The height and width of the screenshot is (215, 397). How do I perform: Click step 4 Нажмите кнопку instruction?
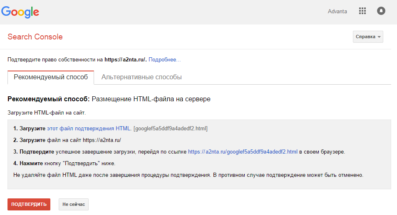64,164
